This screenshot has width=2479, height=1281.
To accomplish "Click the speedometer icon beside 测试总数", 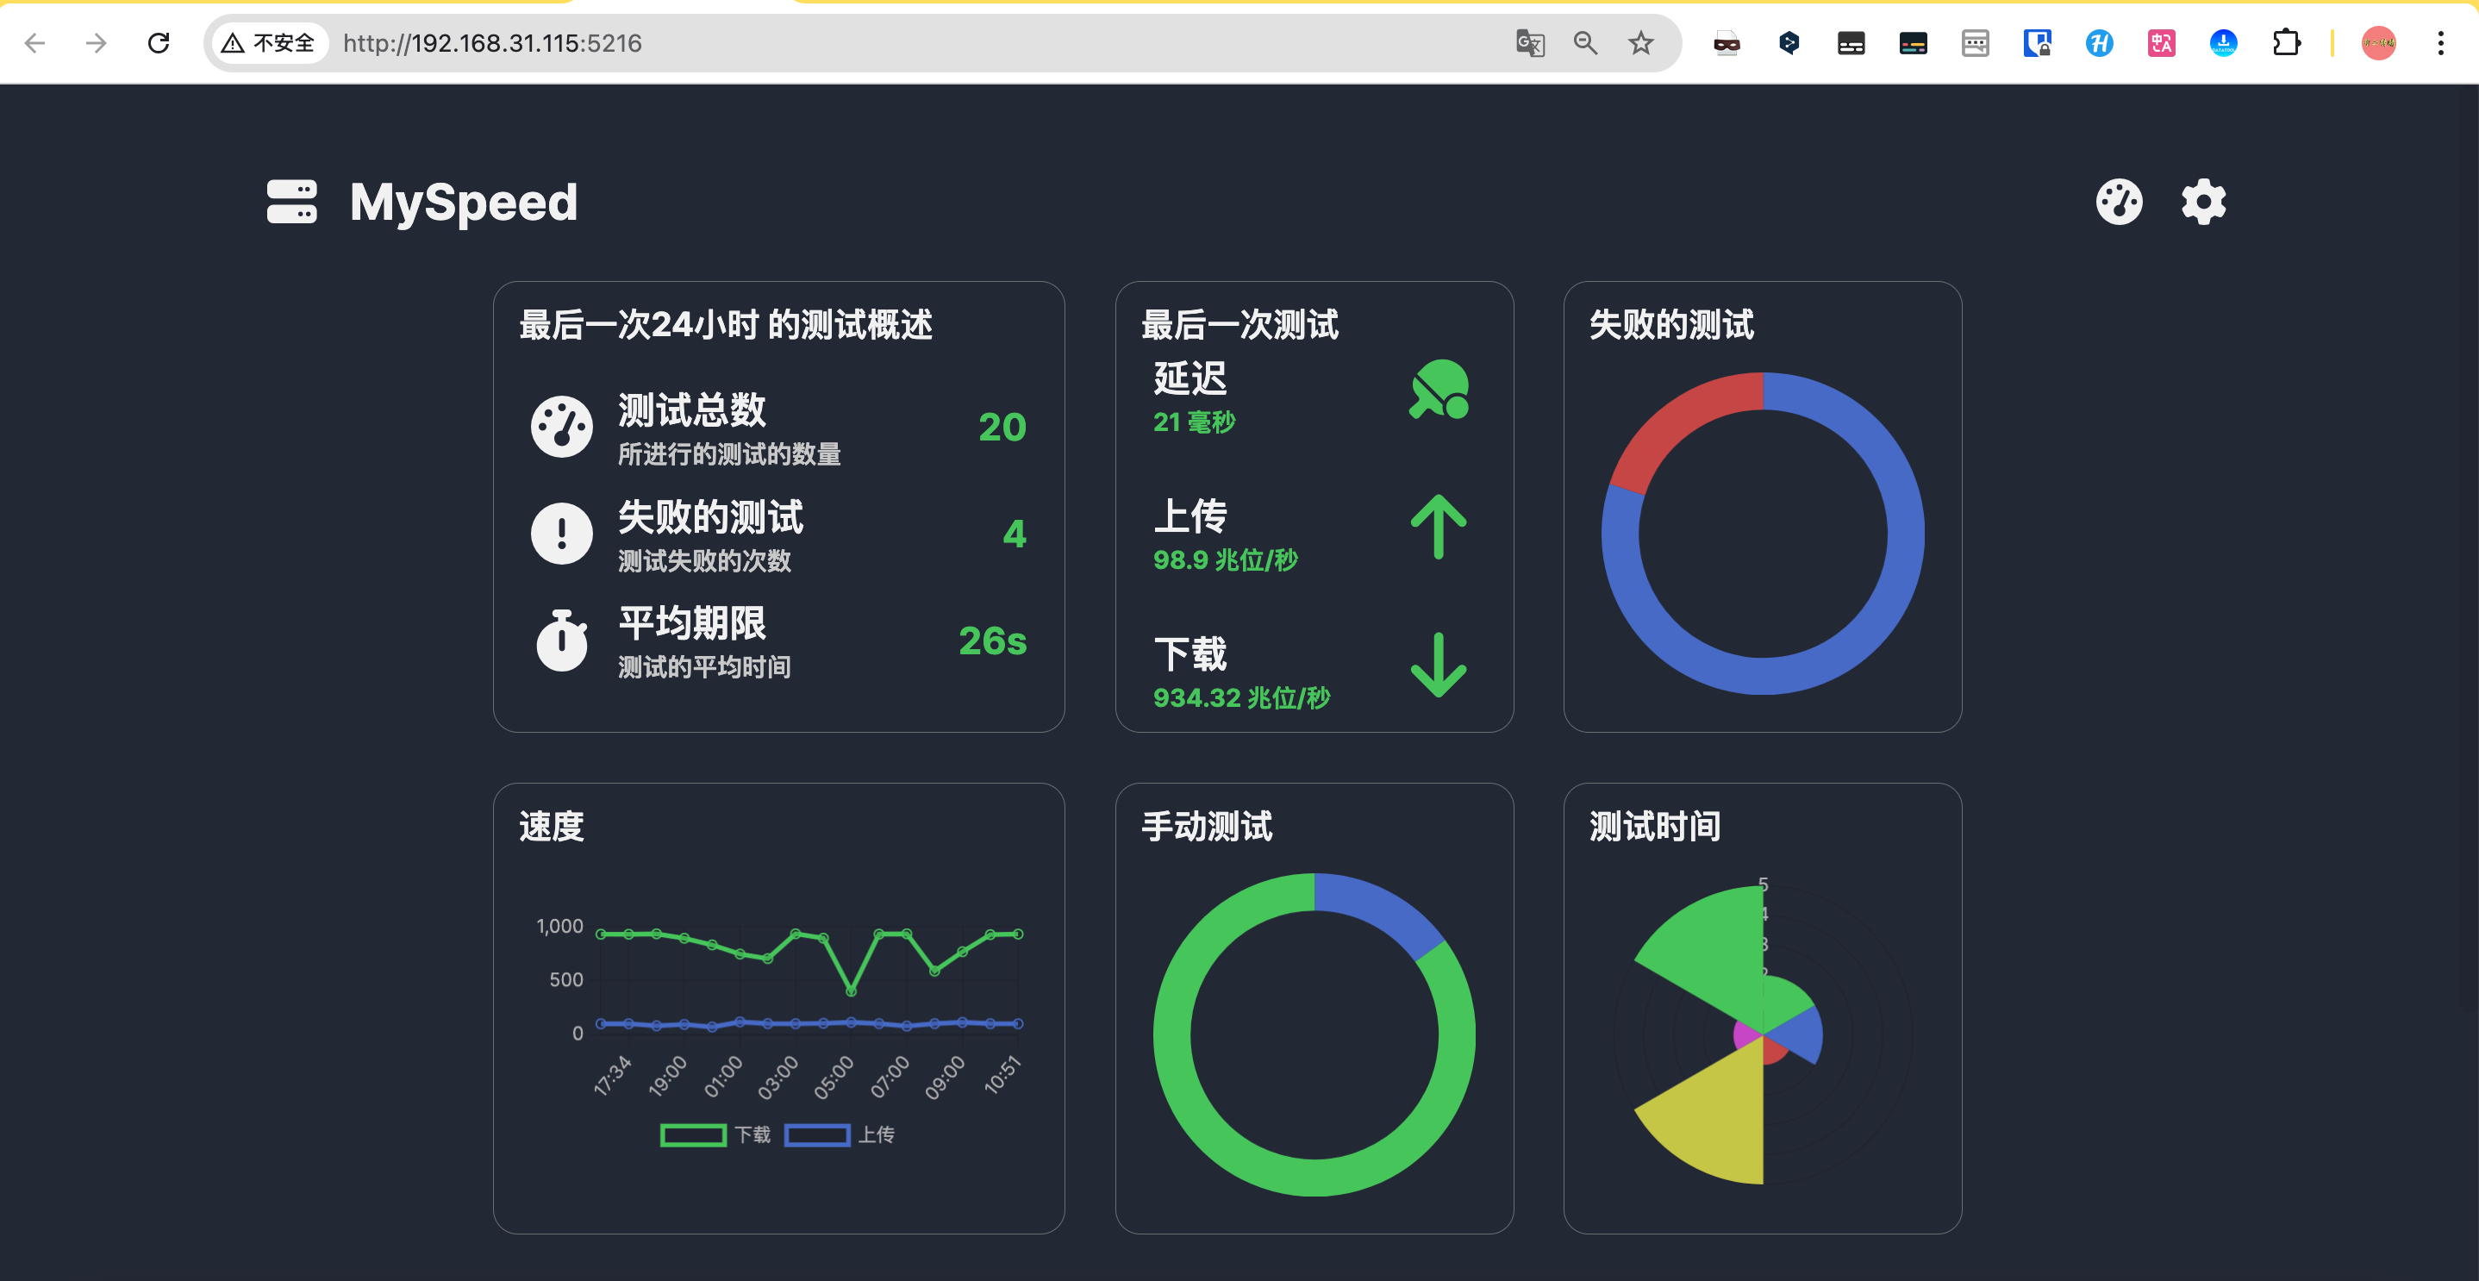I will point(561,427).
